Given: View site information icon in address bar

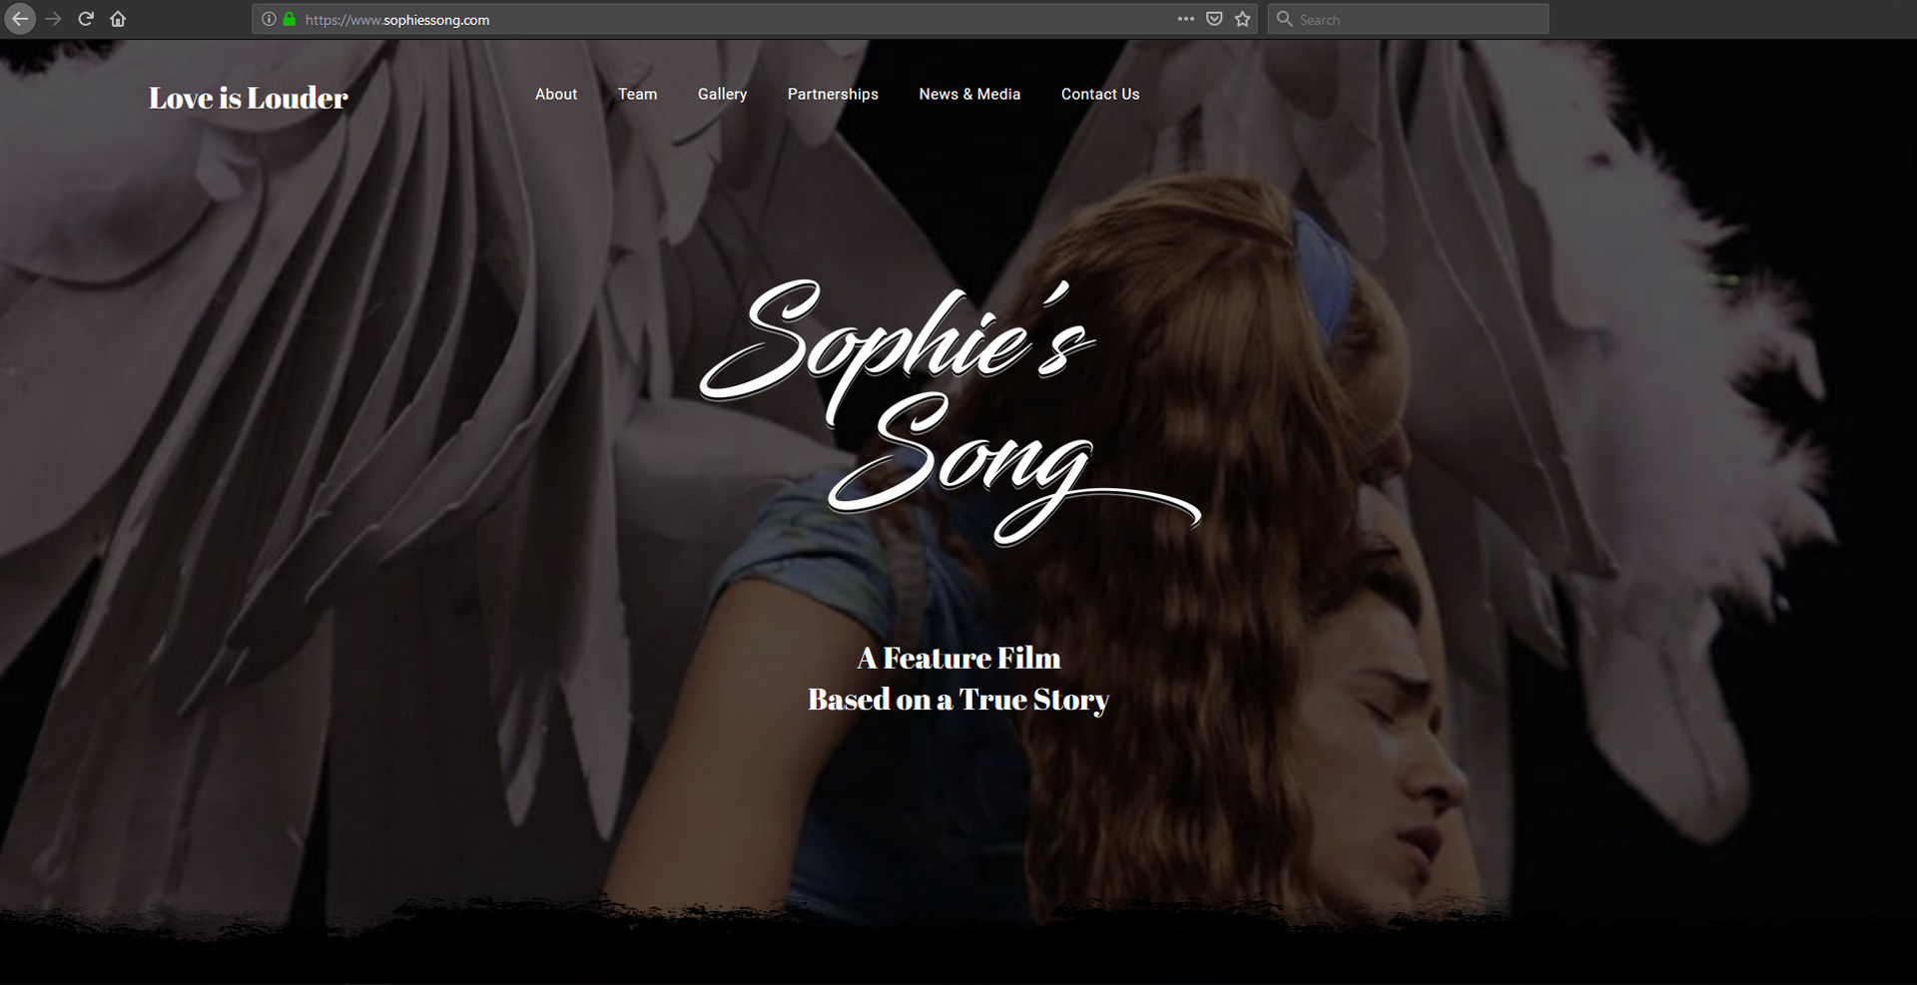Looking at the screenshot, I should tap(269, 19).
